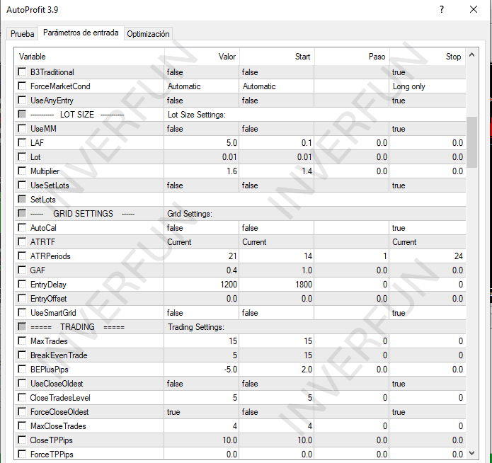Select ATRTF Valor 'Current' cell

pyautogui.click(x=202, y=242)
